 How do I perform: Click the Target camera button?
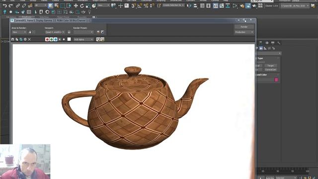pyautogui.click(x=270, y=66)
